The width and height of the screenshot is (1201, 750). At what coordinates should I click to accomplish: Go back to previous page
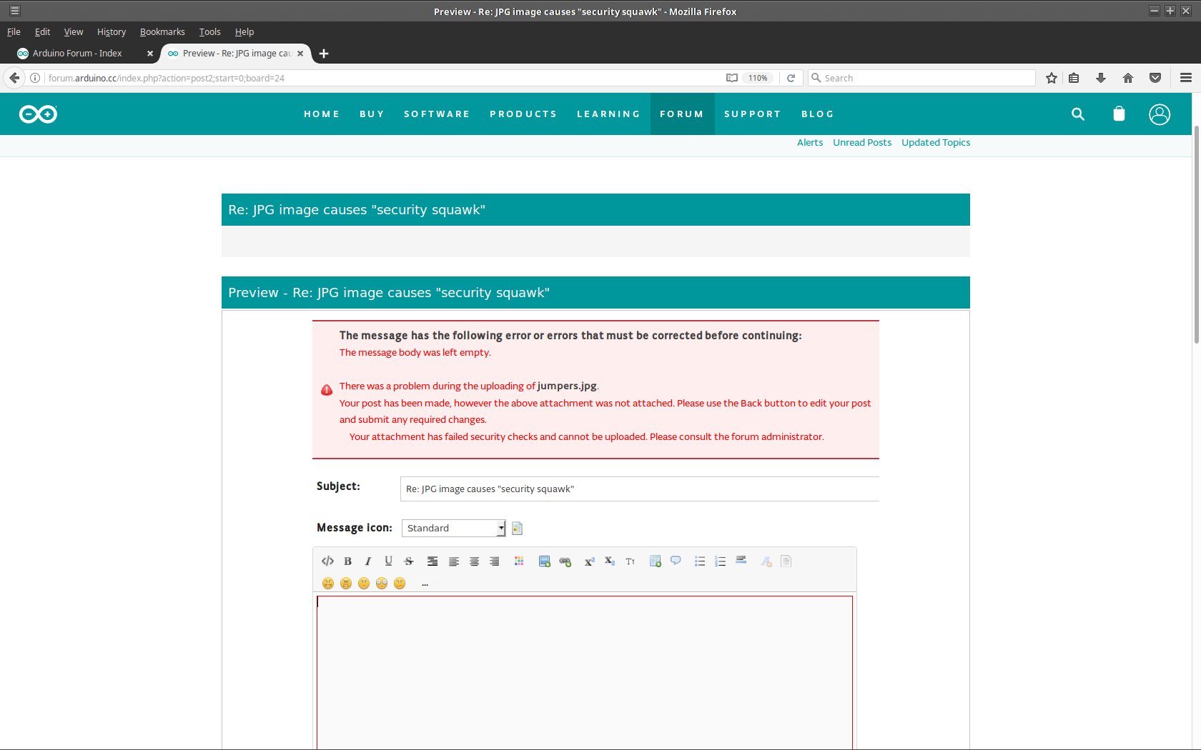pyautogui.click(x=15, y=78)
